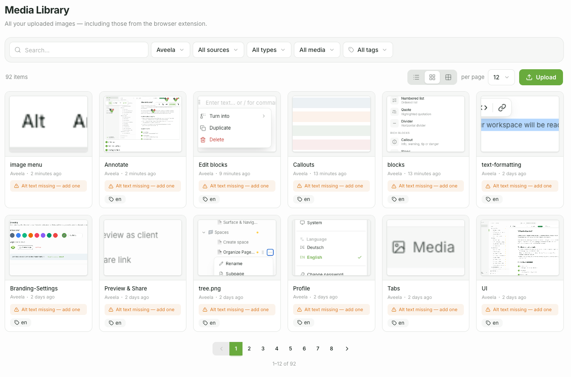This screenshot has height=377, width=571.
Task: Click the green Upload button
Action: 541,77
